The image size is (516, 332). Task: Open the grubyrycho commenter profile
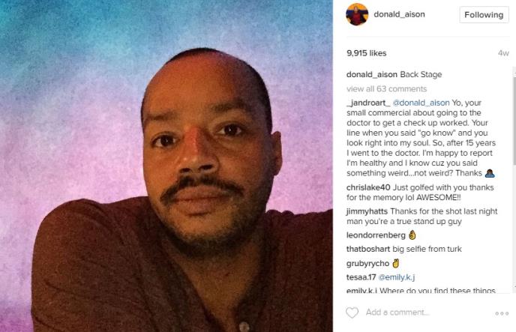click(367, 264)
